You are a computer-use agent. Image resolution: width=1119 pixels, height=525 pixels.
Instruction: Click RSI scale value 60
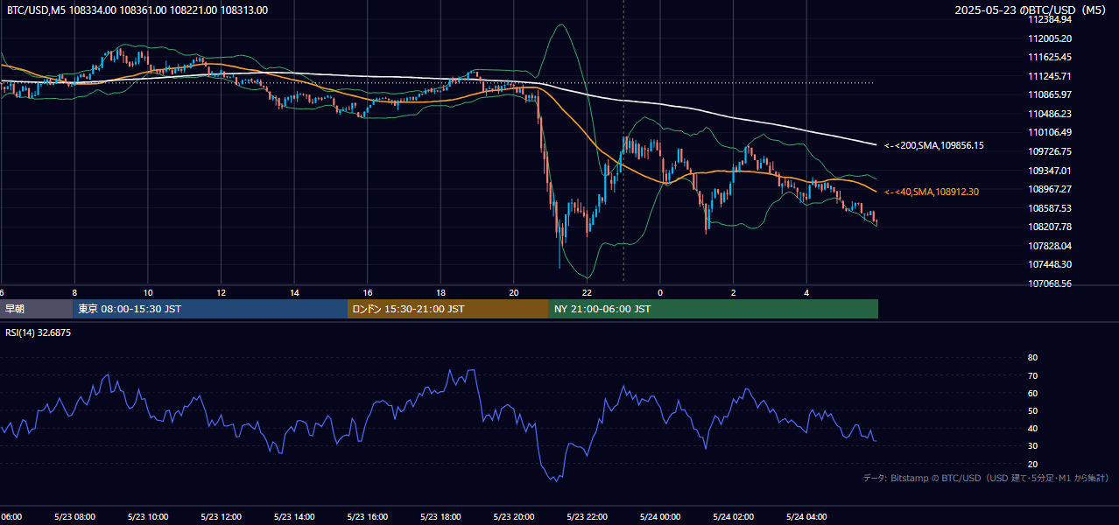(1032, 393)
